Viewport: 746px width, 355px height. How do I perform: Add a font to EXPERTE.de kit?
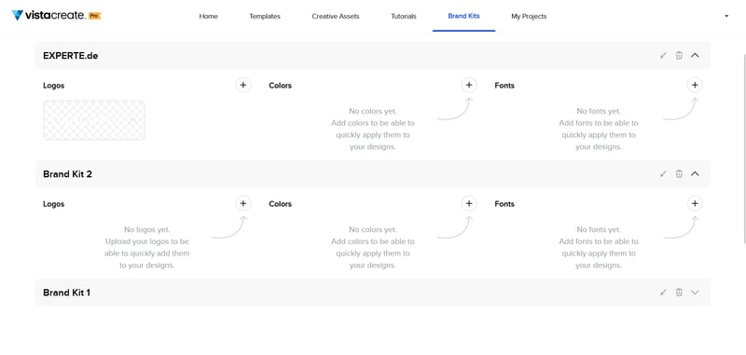point(695,85)
